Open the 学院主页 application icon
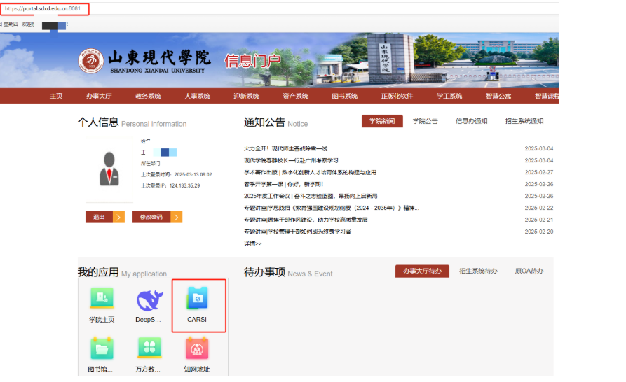This screenshot has width=626, height=382. (x=102, y=299)
